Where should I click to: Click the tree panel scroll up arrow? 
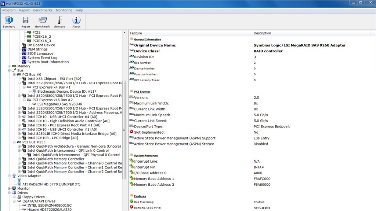124,32
